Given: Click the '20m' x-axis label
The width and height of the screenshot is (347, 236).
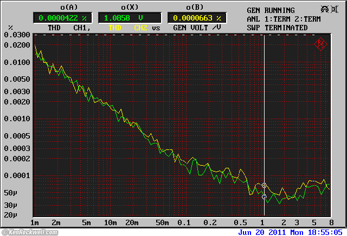Looking at the screenshot, I should click(x=132, y=222).
